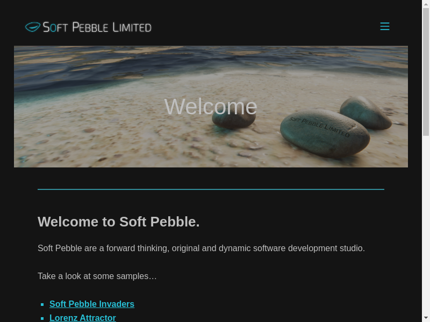The height and width of the screenshot is (322, 430).
Task: Click the small pebble at the hero image's right
Action: tap(365, 112)
